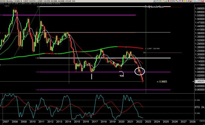Viewport: 205px width, 125px height.
Task: Click the 1.272 Fibonacci level label
Action: point(37,72)
